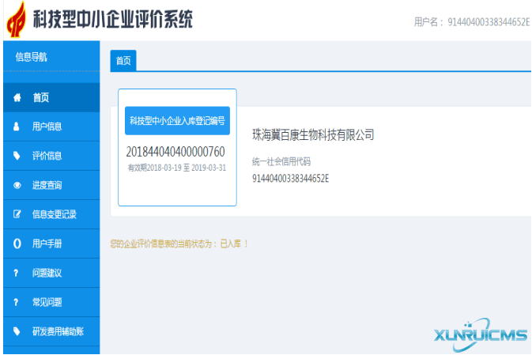Image resolution: width=532 pixels, height=355 pixels.
Task: Switch to the 首页 tab
Action: (123, 61)
